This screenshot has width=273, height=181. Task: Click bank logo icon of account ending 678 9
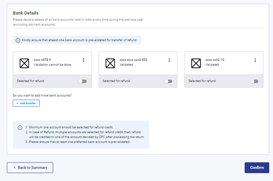point(24,63)
